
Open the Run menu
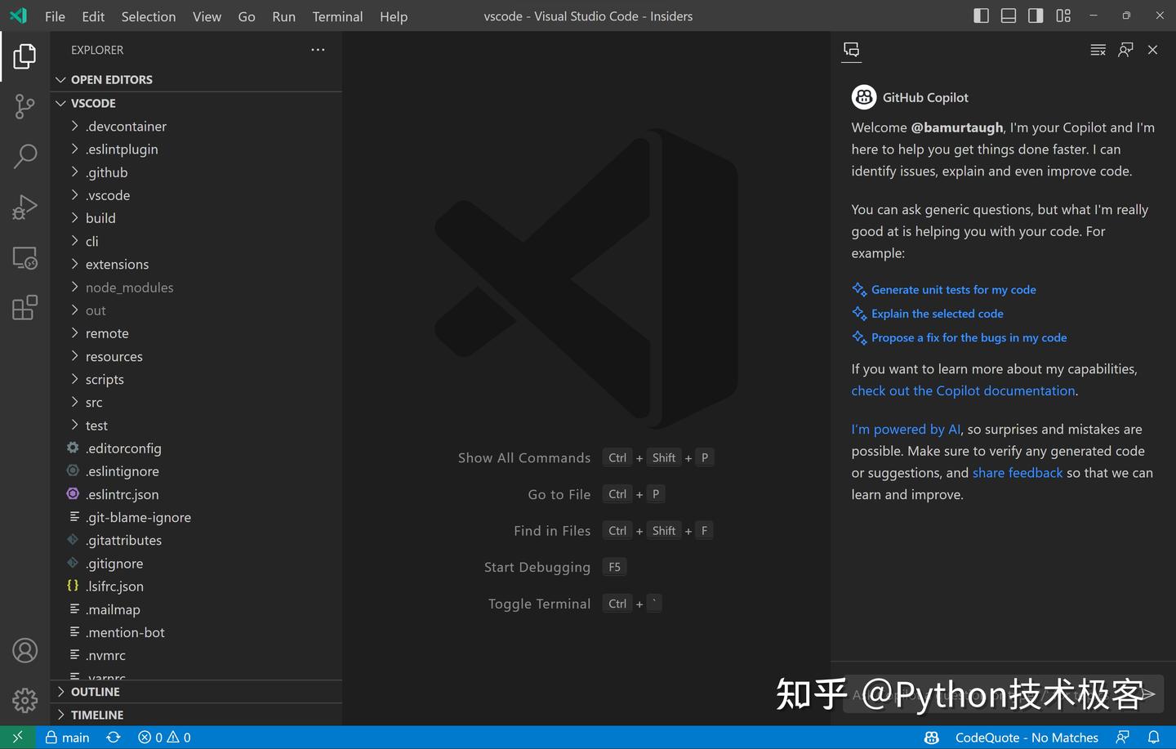pyautogui.click(x=283, y=16)
